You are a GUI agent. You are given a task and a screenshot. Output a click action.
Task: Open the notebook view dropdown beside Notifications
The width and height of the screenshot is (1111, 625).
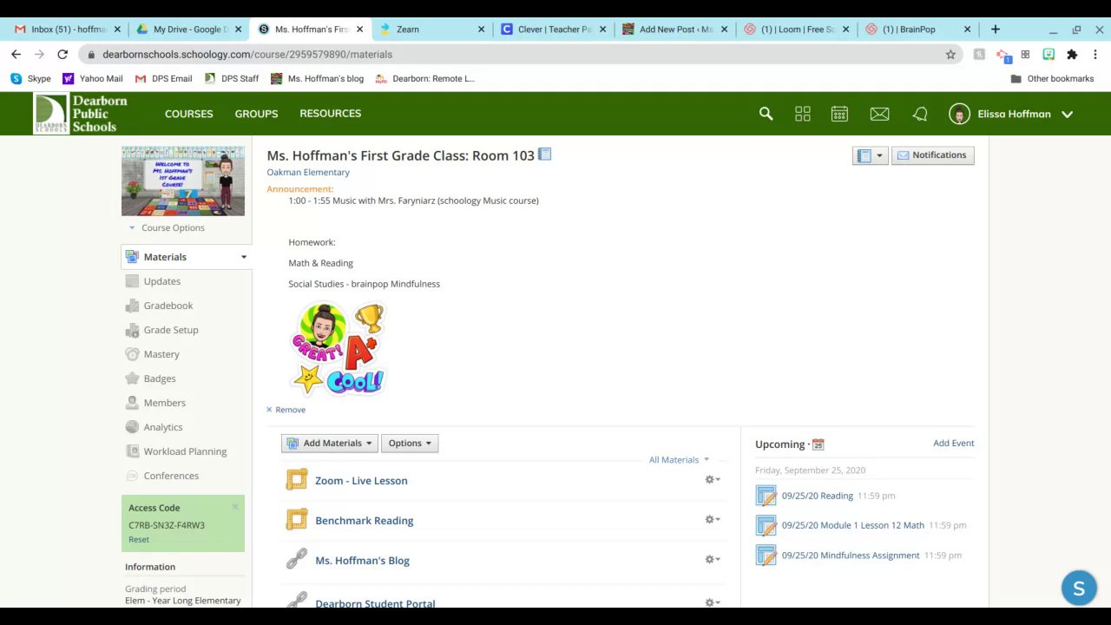tap(870, 155)
